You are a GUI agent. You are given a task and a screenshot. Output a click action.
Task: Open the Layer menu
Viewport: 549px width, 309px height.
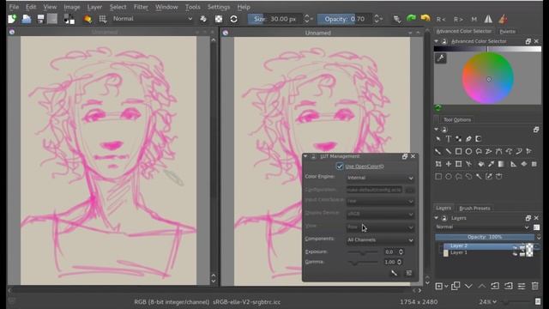click(x=94, y=7)
